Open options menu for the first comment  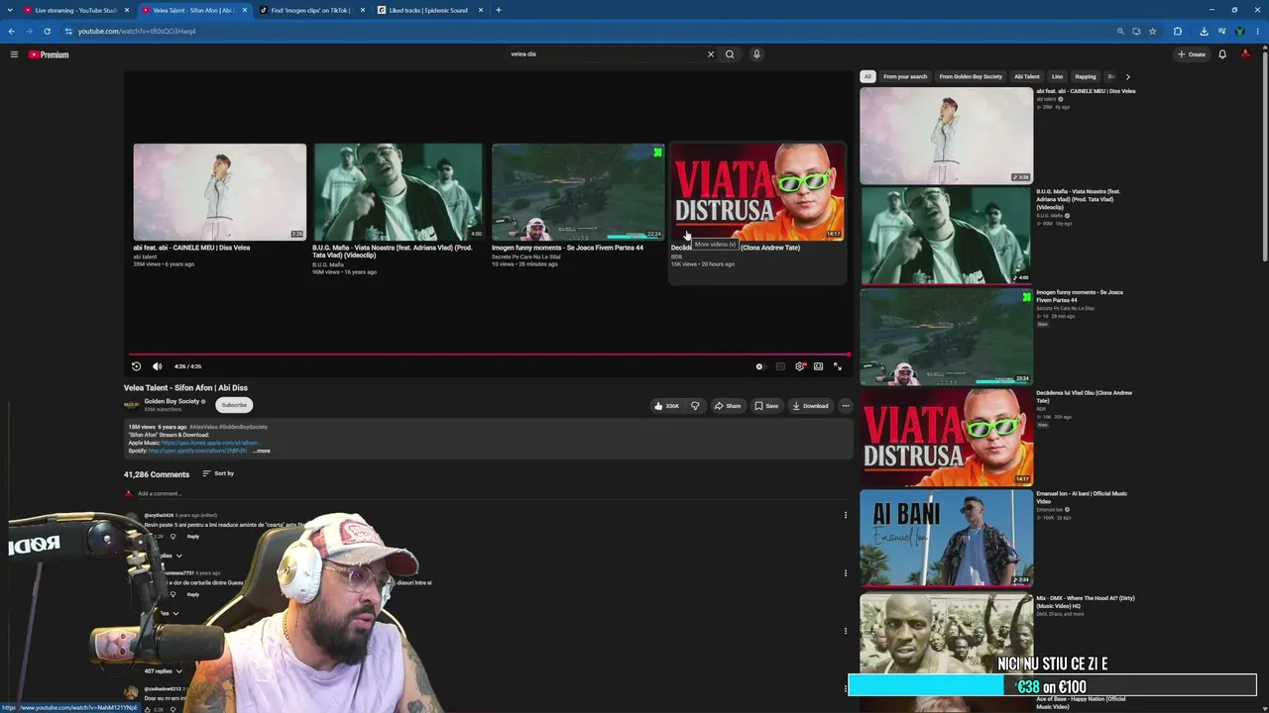pyautogui.click(x=846, y=515)
